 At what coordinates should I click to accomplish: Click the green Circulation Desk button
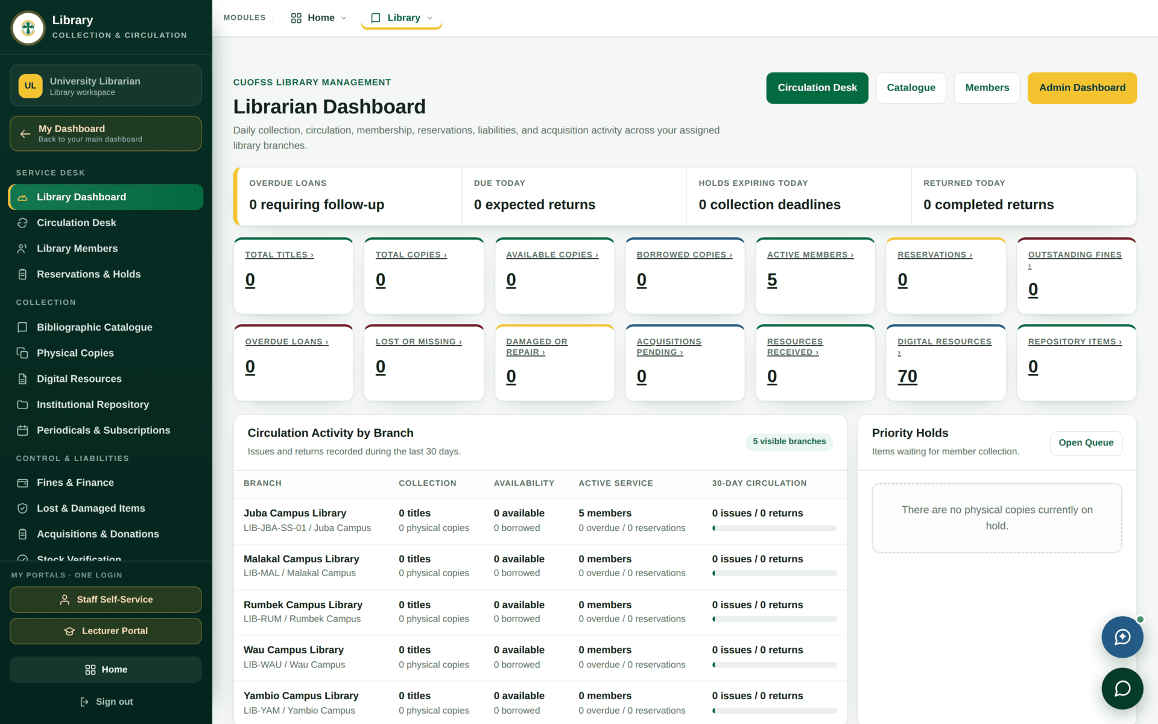(817, 88)
